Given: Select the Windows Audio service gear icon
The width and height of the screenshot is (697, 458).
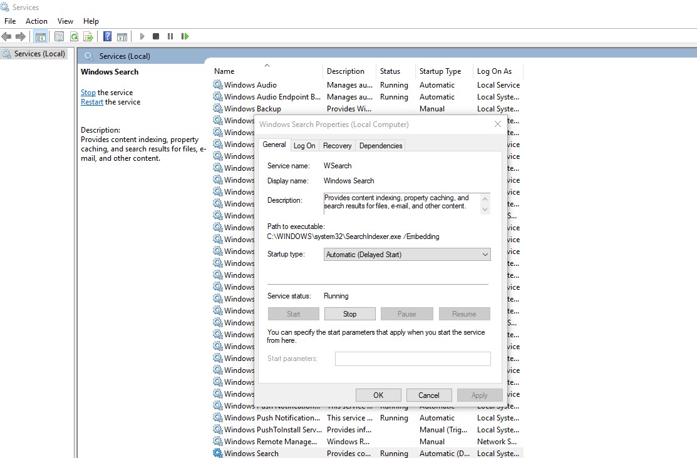Looking at the screenshot, I should pyautogui.click(x=217, y=84).
